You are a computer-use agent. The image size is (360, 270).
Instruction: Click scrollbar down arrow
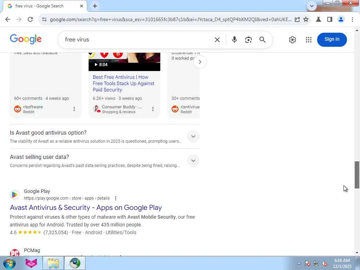coord(357,252)
